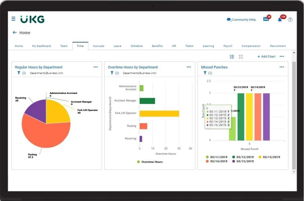This screenshot has height=201, width=304.
Task: Open help using the question mark icon
Action: pos(290,19)
